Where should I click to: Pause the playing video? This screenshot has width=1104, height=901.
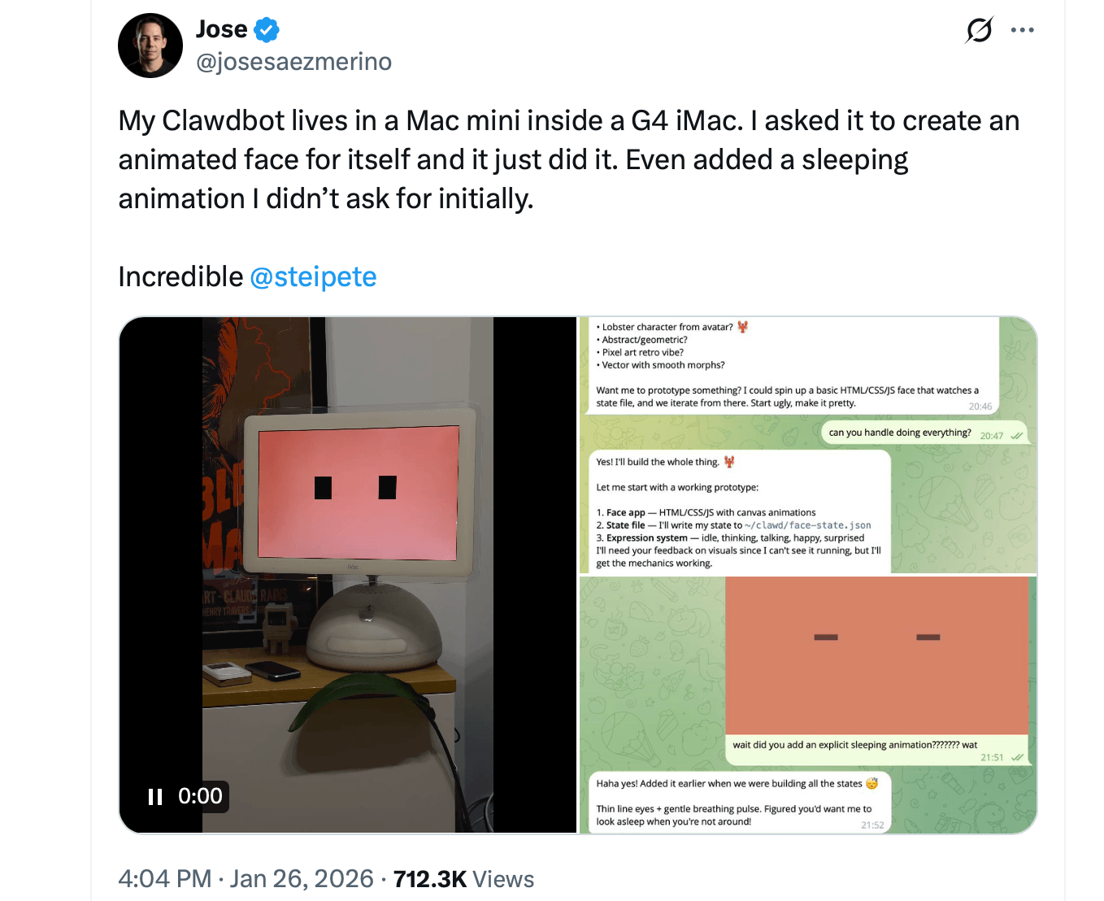pyautogui.click(x=154, y=797)
